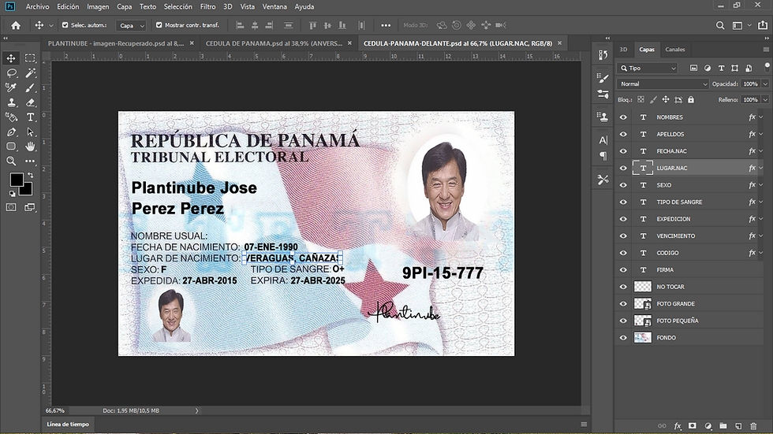The height and width of the screenshot is (434, 773).
Task: Toggle the layer filtering on/off switch
Action: click(767, 66)
